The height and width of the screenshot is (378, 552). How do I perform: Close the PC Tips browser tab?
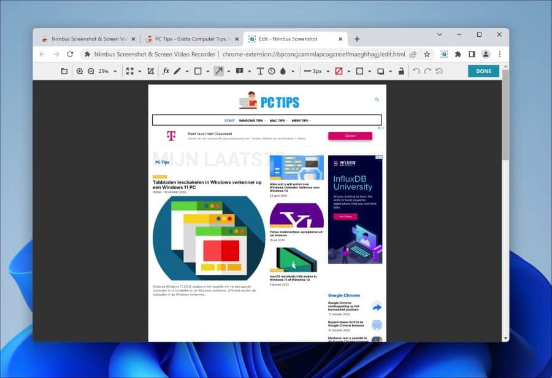click(237, 39)
